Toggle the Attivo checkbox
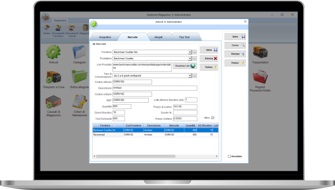335x190 pixels. pyautogui.click(x=212, y=118)
